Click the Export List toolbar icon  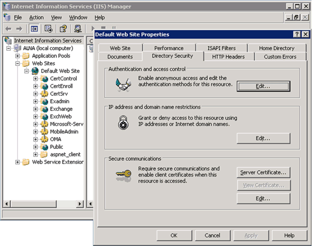(x=48, y=29)
